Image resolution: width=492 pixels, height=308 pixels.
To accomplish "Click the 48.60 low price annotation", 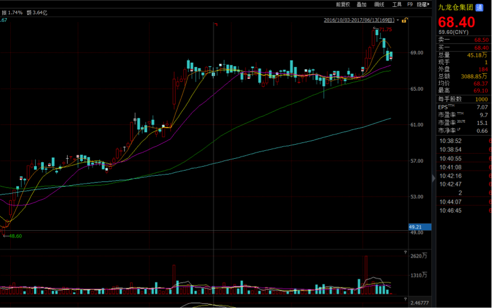I will tap(13, 236).
